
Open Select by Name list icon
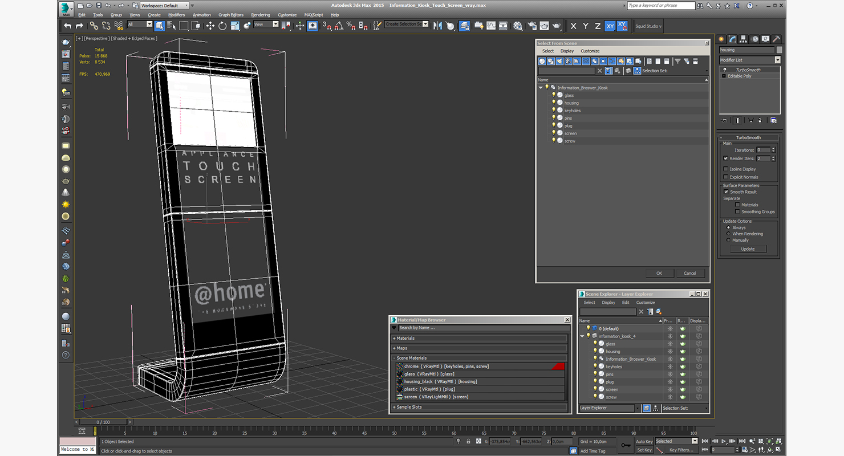(171, 26)
